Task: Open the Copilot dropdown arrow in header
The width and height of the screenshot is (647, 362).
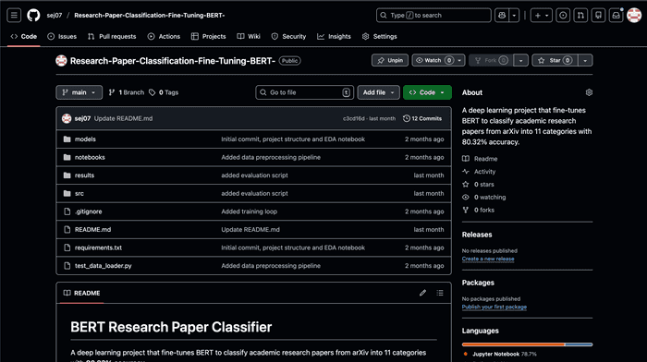Action: [514, 16]
